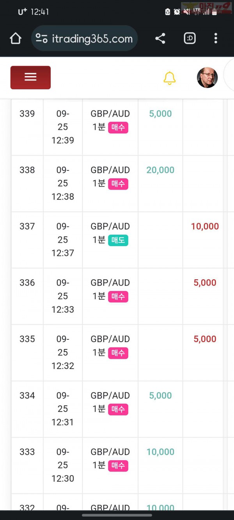Open the red hamburger menu button

click(30, 77)
